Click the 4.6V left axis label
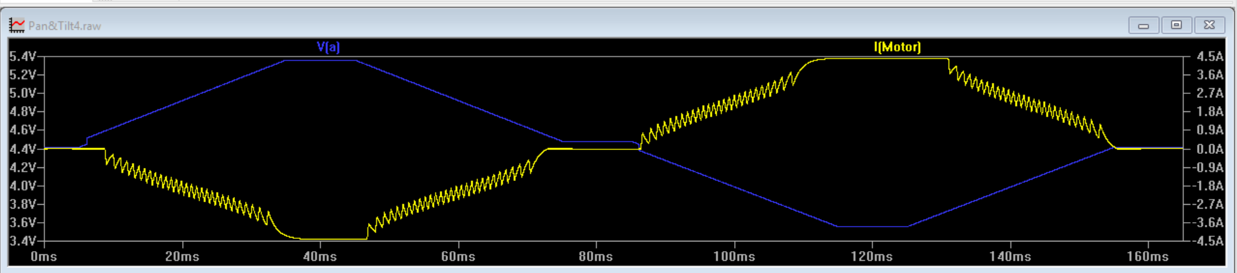 click(23, 130)
